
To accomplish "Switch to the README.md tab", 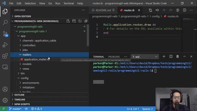I will coord(103,10).
